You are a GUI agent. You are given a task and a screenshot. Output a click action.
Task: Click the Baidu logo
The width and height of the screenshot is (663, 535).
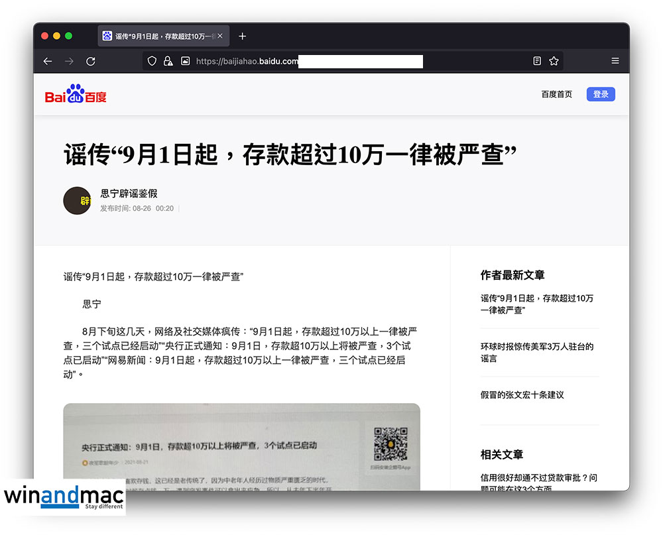[76, 95]
